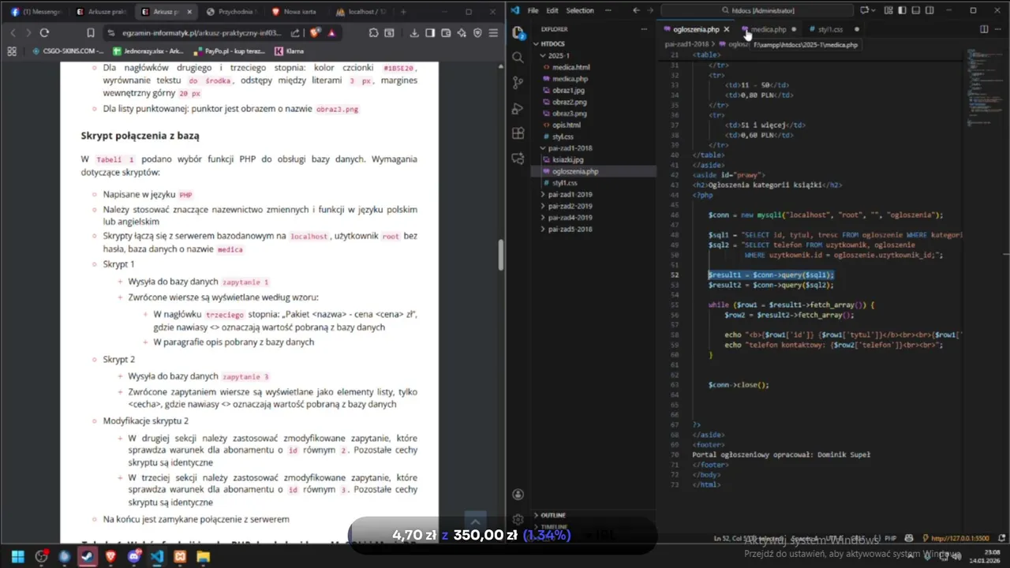Open the browser hamburger menu

point(493,33)
